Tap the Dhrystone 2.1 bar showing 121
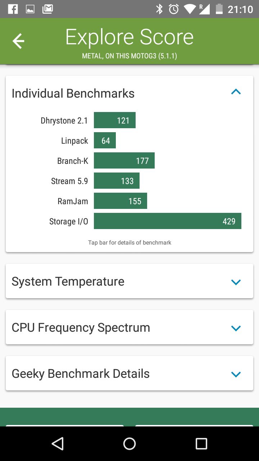The height and width of the screenshot is (461, 259). [x=115, y=120]
